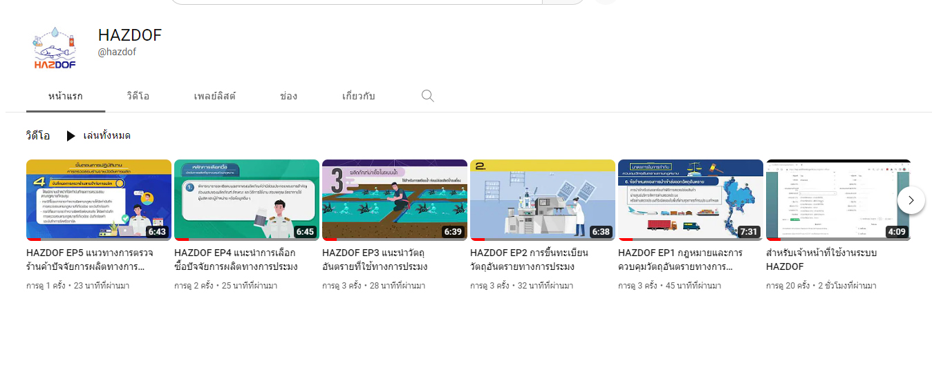Click the '45 นาทีที่ผ่านมา' view info

693,286
